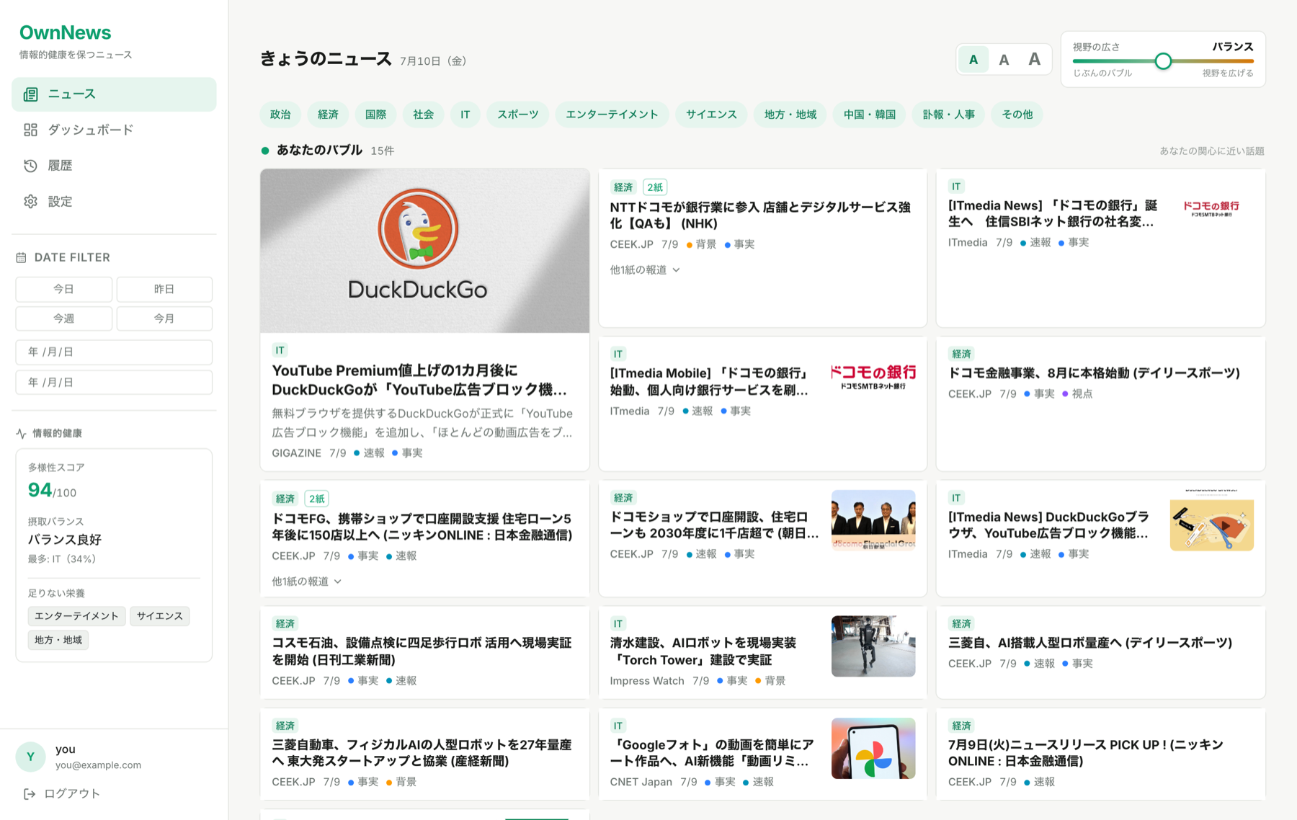The image size is (1297, 820).
Task: Open the DuckDuckGo logo thumbnail
Action: pyautogui.click(x=424, y=251)
